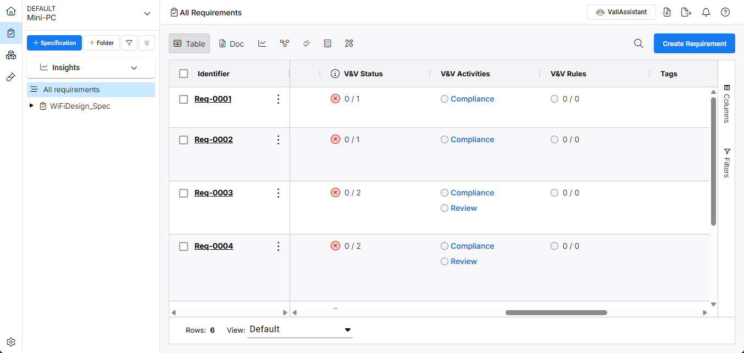Click the notifications bell icon
This screenshot has height=353, width=744.
tap(706, 12)
